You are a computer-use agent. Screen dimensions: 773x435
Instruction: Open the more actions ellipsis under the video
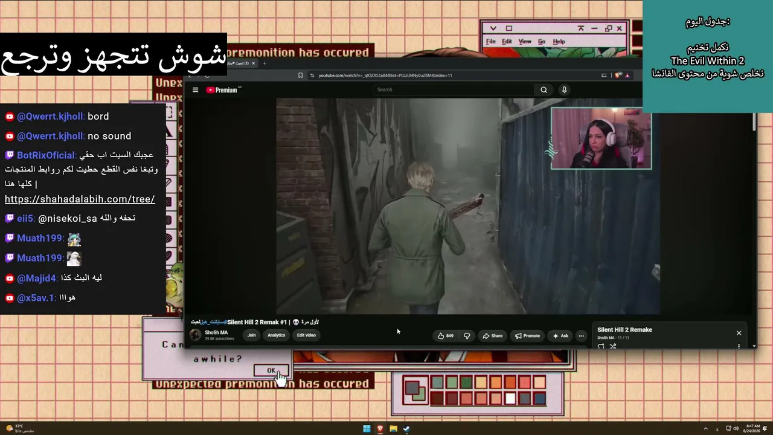(581, 336)
